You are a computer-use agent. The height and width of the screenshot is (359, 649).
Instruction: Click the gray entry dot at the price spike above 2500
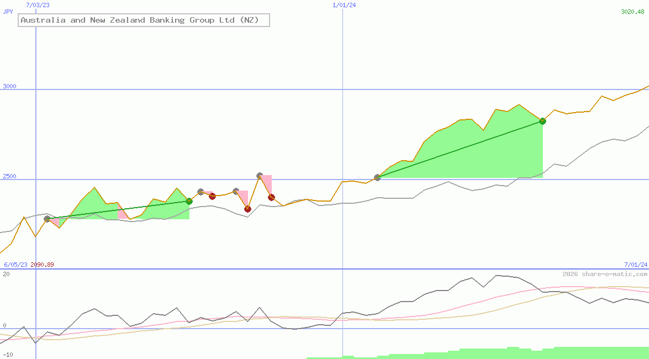(x=260, y=176)
